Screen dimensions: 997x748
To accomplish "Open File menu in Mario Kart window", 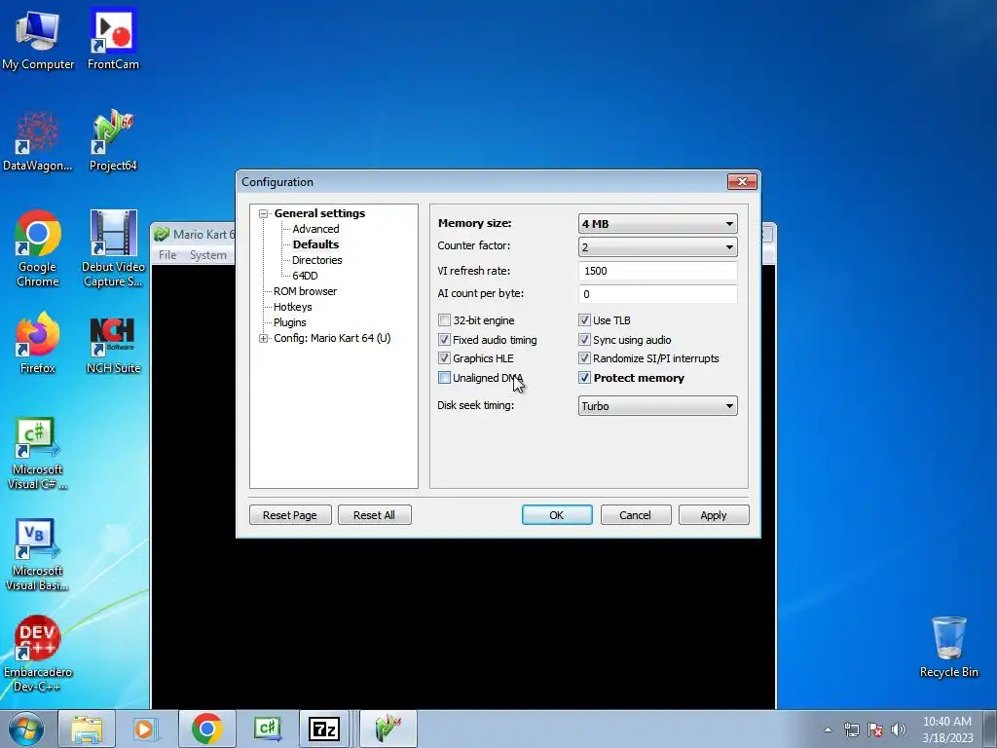I will [167, 255].
